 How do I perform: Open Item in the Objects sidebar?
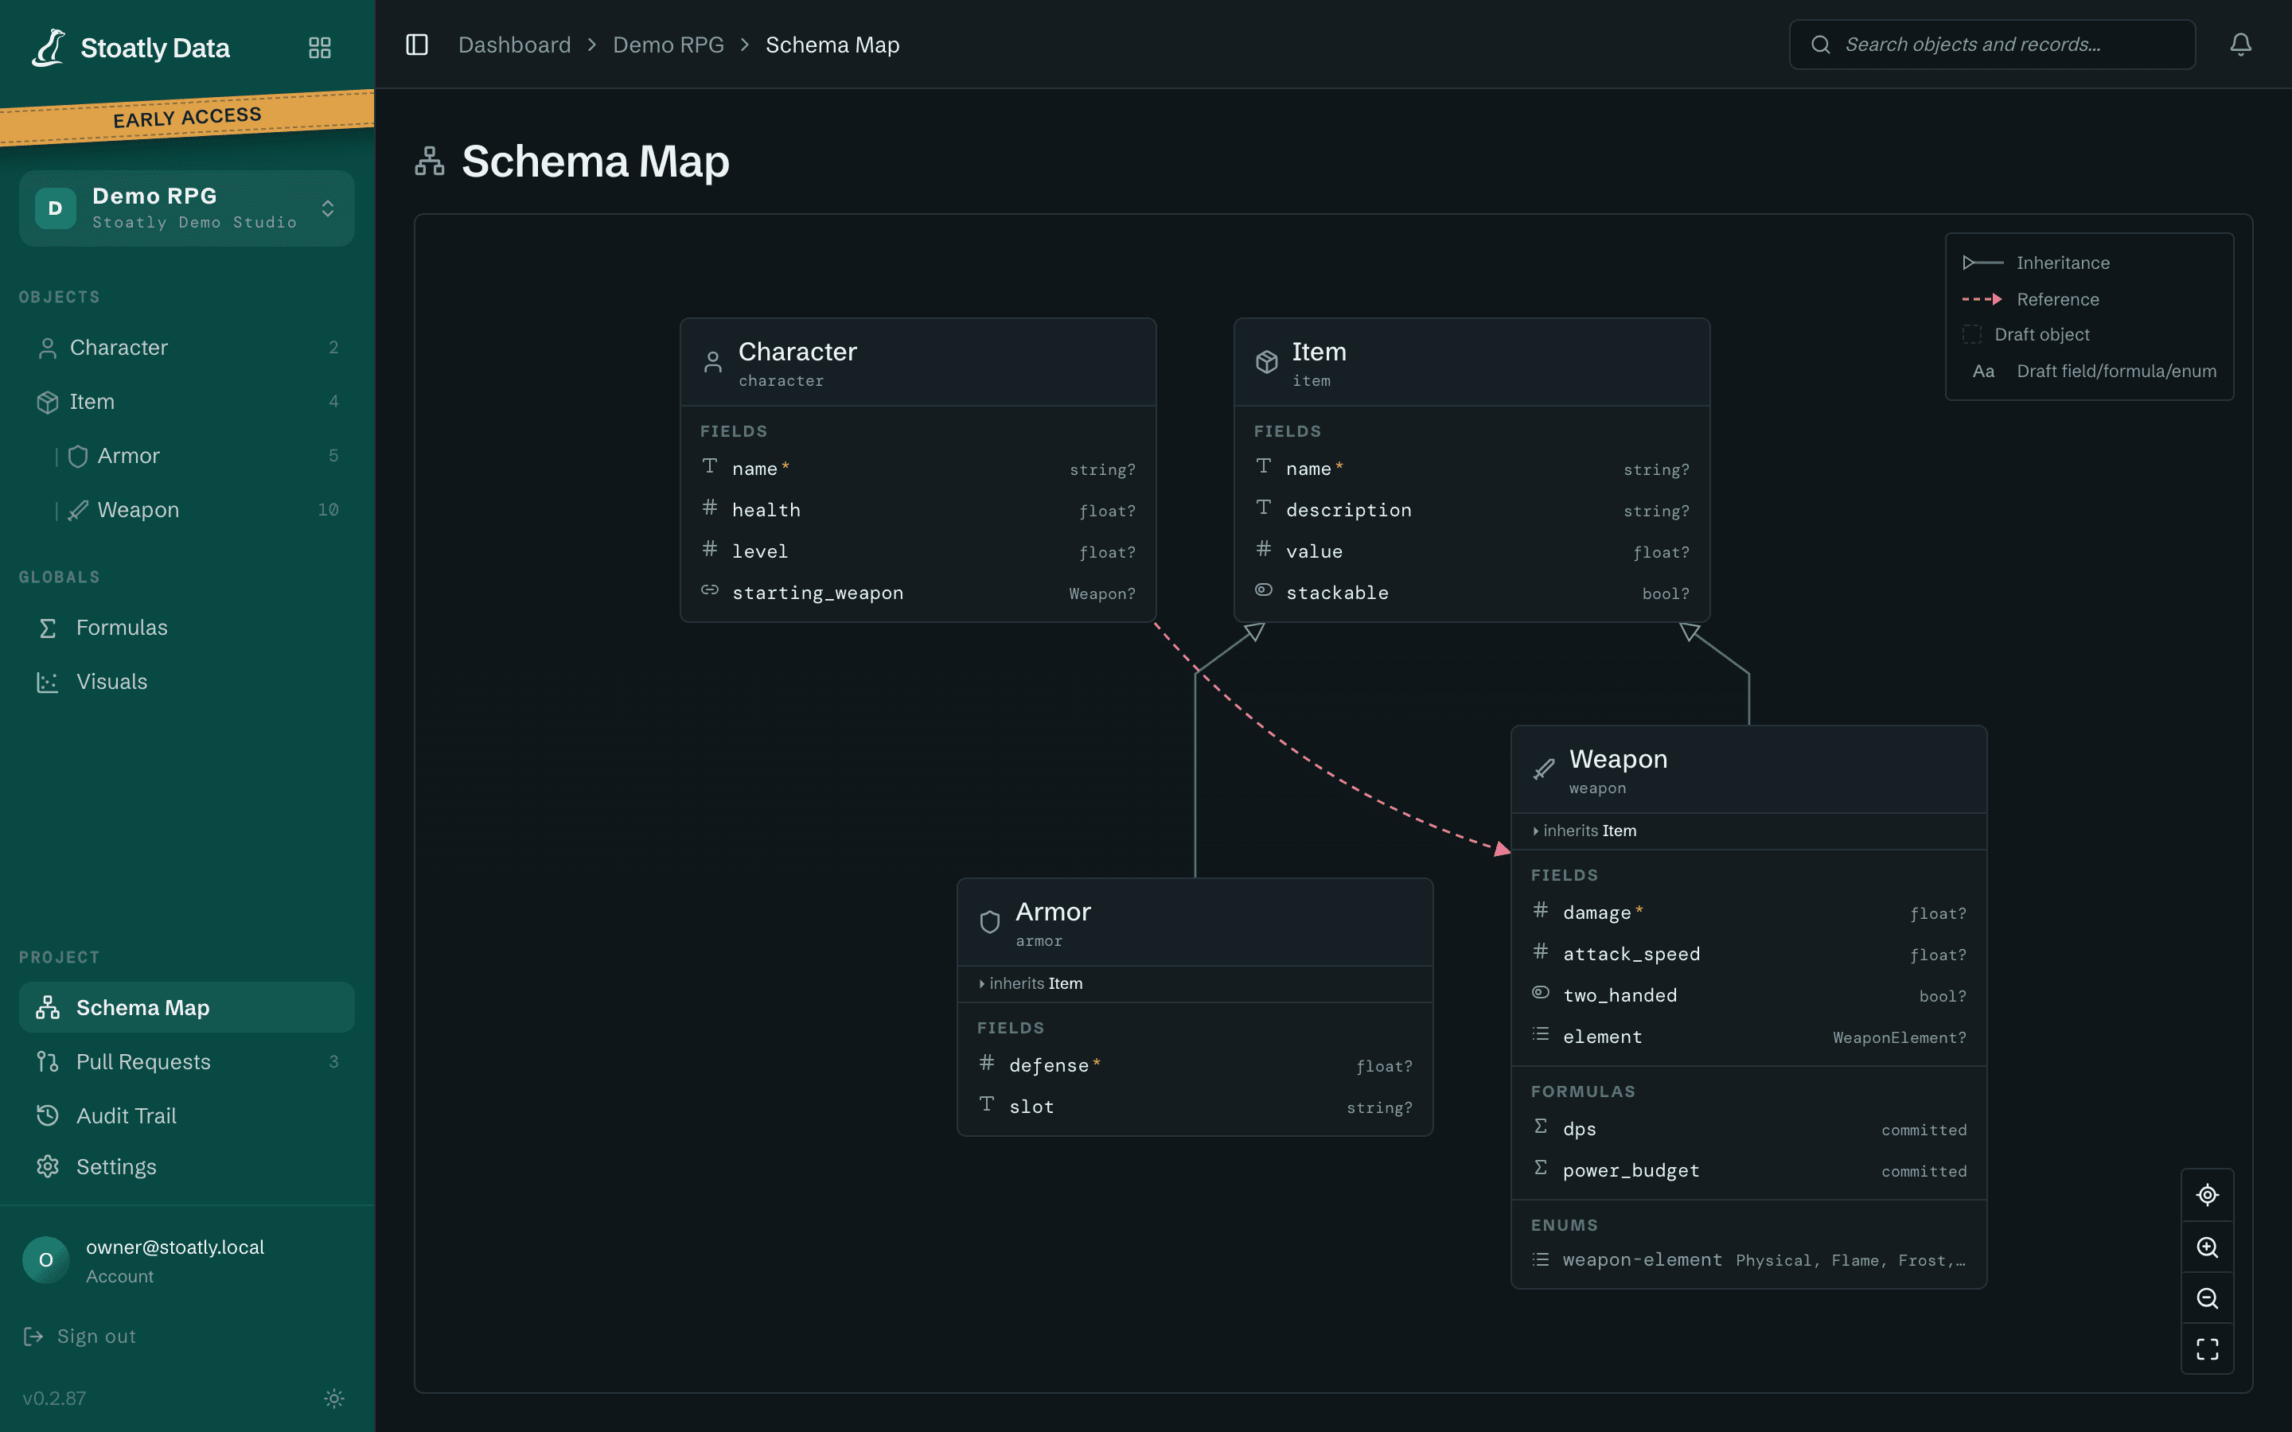[x=186, y=402]
